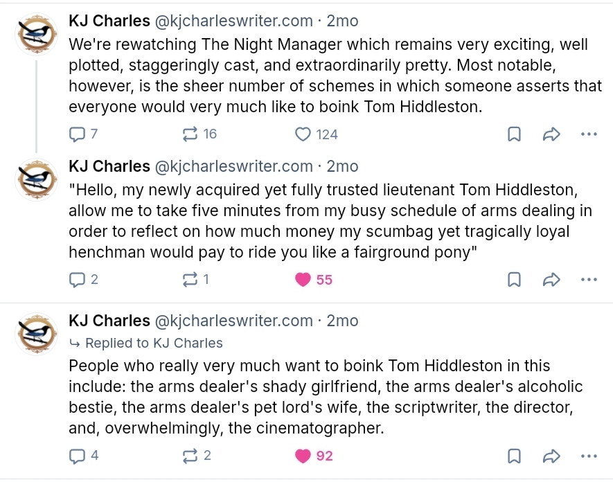Bookmark the first post about The Night Manager
Screen dimensions: 613x482
point(514,134)
